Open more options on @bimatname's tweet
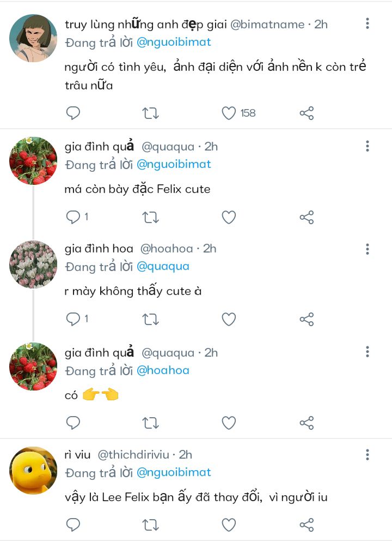The height and width of the screenshot is (541, 392). tap(367, 23)
